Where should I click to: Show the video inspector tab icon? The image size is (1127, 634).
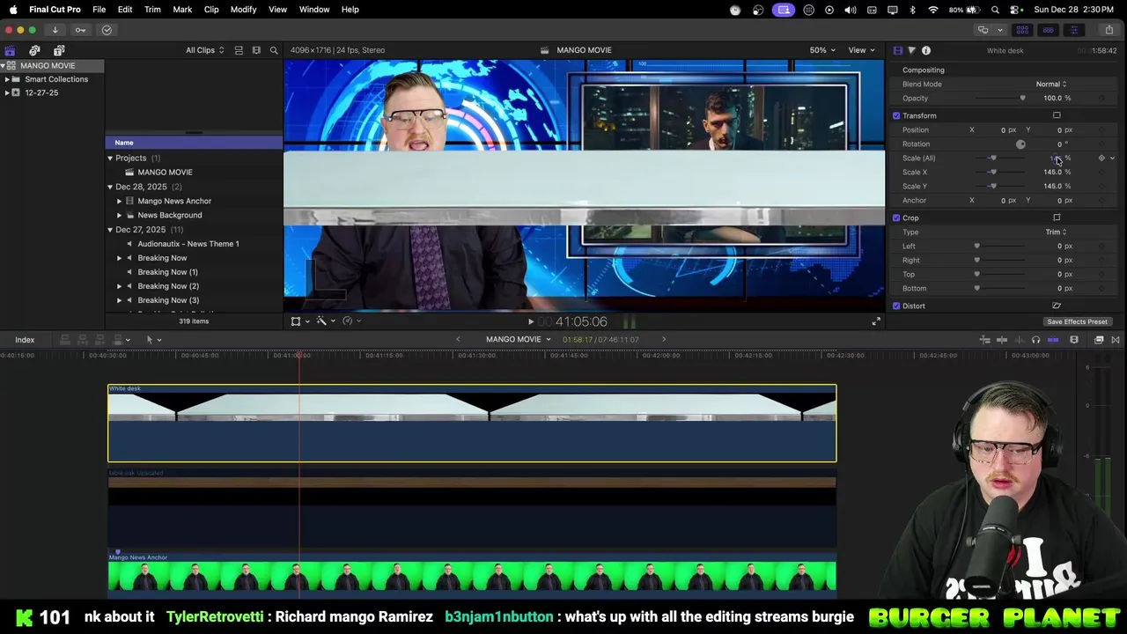click(897, 50)
